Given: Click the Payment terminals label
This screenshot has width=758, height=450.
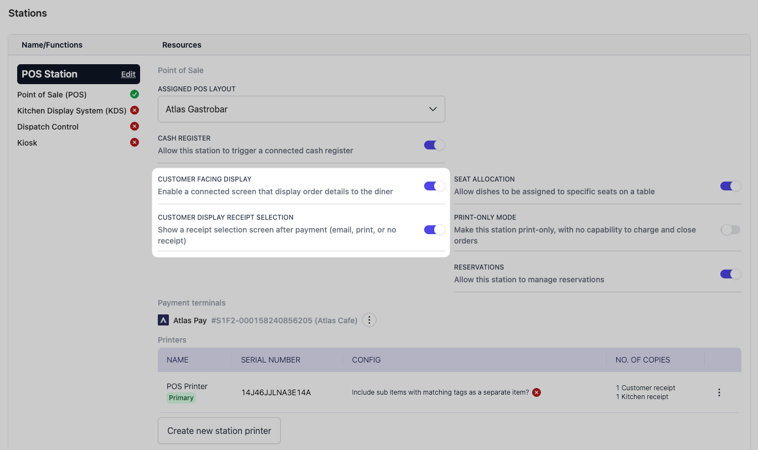Looking at the screenshot, I should click(192, 303).
